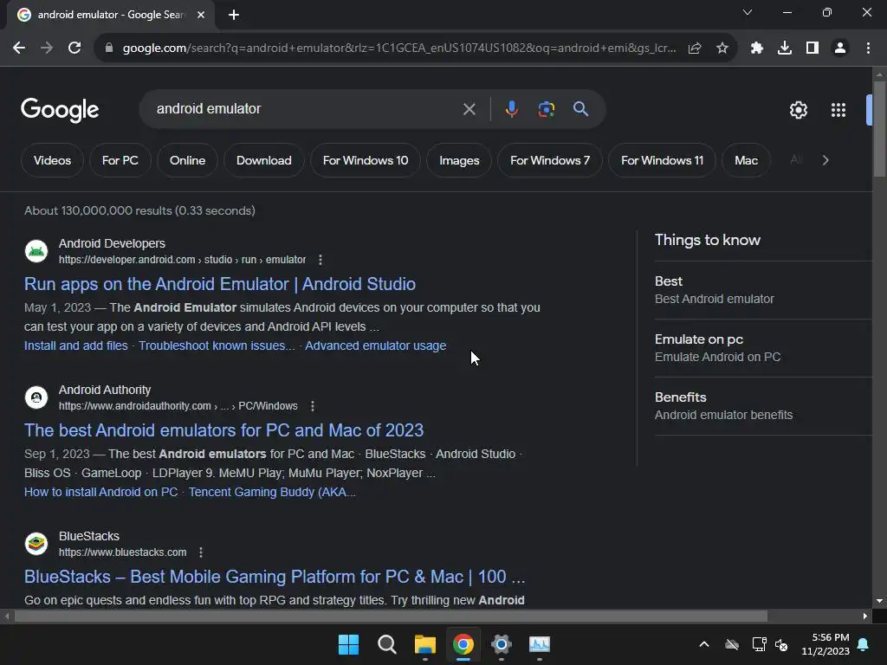Toggle the Chrome side panel
This screenshot has height=665, width=887.
point(813,48)
